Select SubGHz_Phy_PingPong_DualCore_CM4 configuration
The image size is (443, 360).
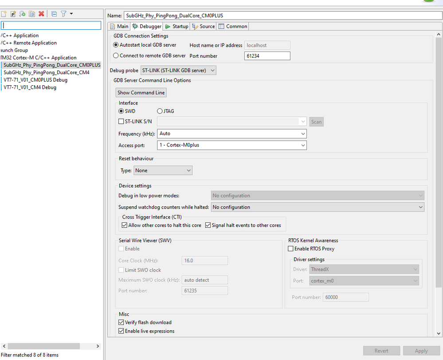point(46,72)
